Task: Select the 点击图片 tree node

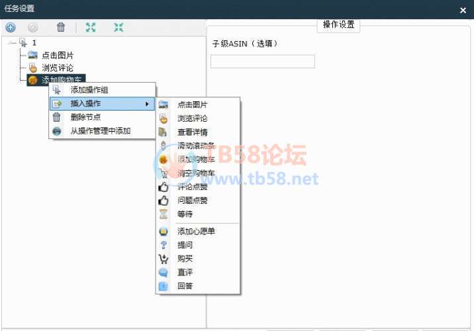Action: [x=58, y=55]
